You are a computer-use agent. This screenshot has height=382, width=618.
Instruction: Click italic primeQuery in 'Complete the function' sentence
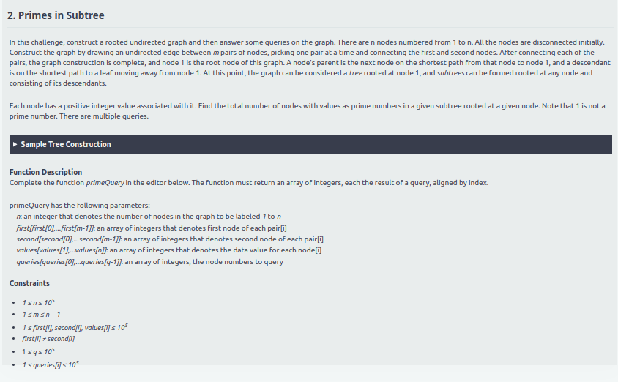click(x=109, y=182)
